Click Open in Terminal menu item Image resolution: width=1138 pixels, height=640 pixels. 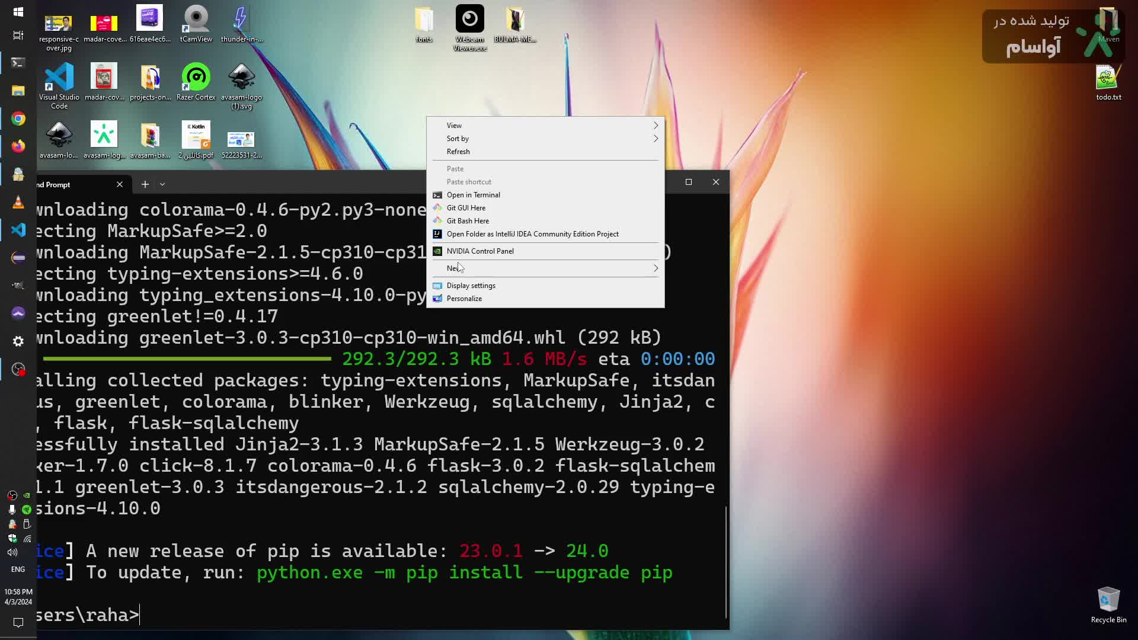(473, 195)
